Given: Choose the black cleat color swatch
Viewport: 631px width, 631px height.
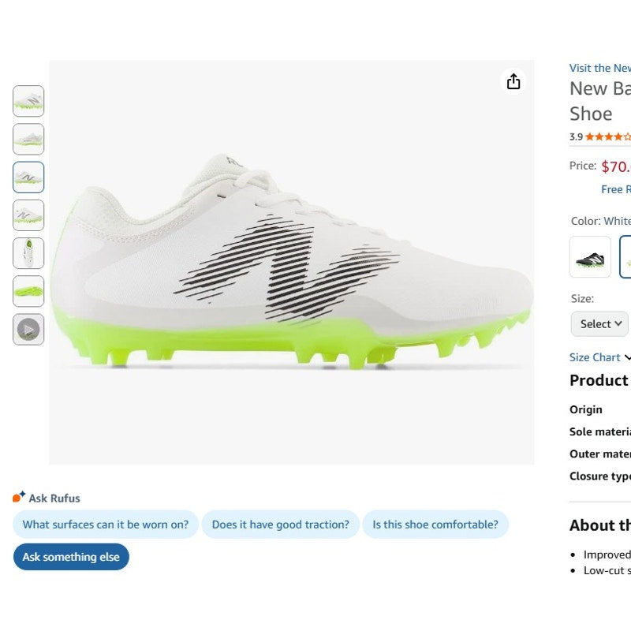Looking at the screenshot, I should coord(590,257).
